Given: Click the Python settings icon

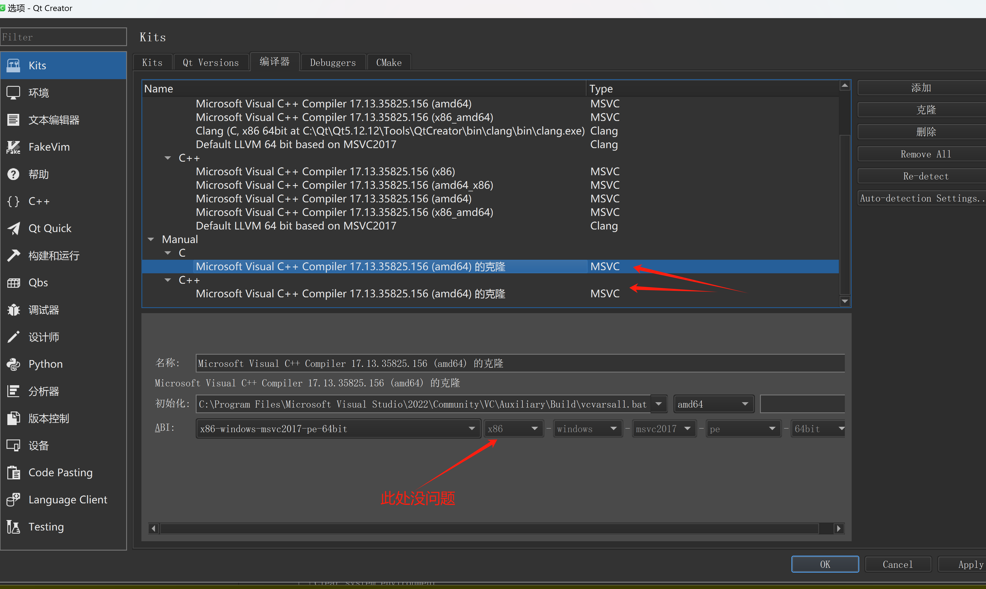Looking at the screenshot, I should tap(14, 364).
